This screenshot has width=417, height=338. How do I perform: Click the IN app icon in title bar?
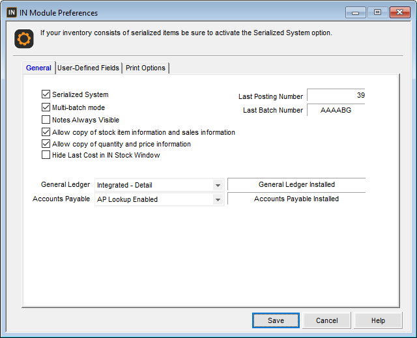(x=12, y=12)
